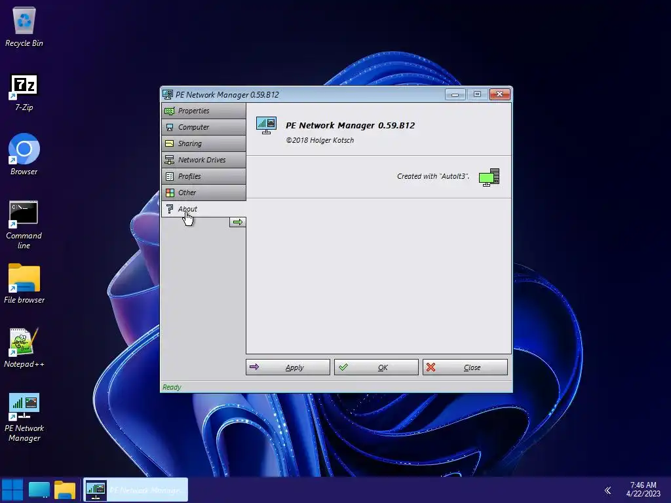
Task: Select the Other tab
Action: point(204,193)
